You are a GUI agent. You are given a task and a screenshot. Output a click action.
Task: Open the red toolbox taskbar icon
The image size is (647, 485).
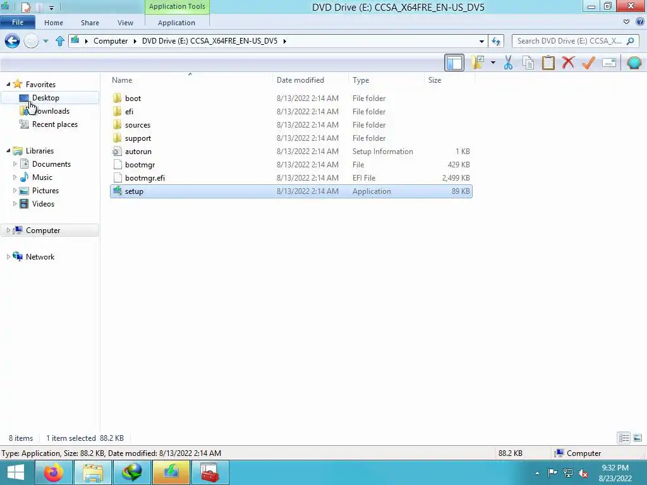tap(210, 472)
